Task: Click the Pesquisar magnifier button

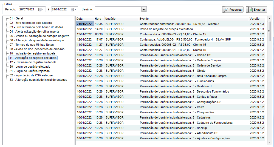Action: [x=233, y=10]
